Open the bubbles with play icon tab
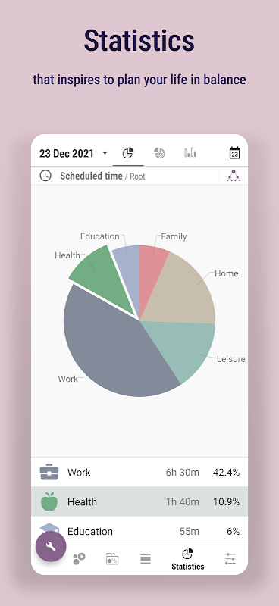 (79, 558)
